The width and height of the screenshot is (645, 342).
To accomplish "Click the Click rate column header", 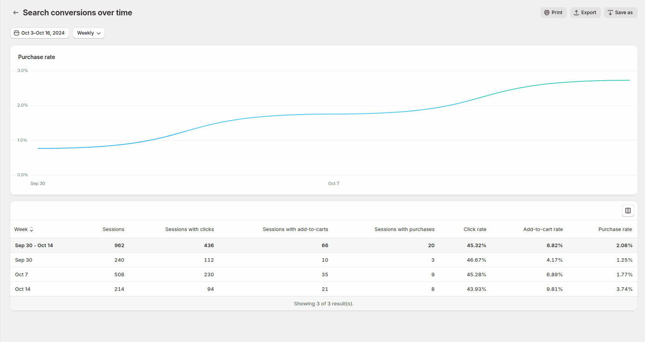I will click(475, 229).
